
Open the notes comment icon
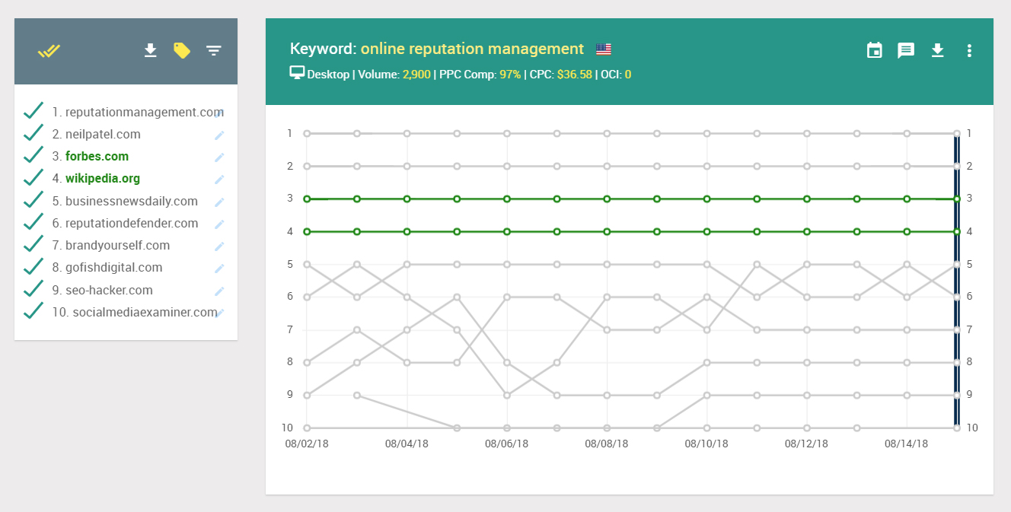click(906, 51)
